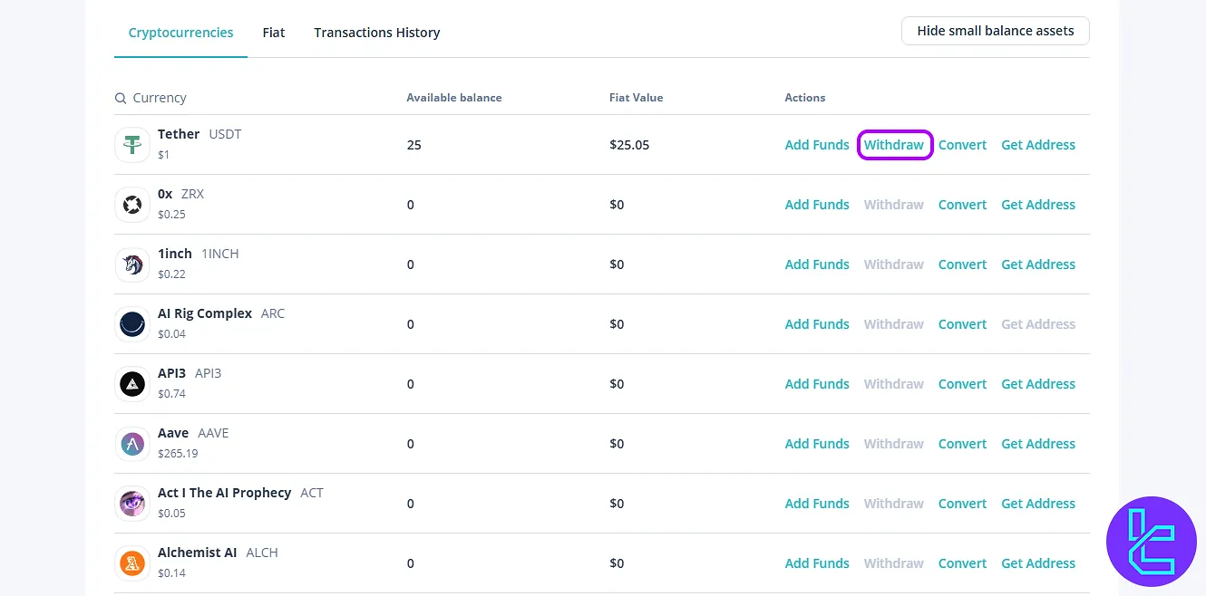Click the Act I The AI Prophecy icon
Screen dimensions: 1206x596
click(x=132, y=504)
